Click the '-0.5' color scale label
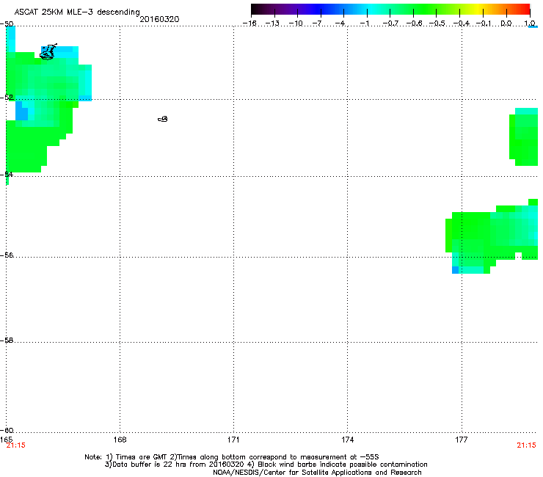543x477 pixels. pyautogui.click(x=437, y=23)
